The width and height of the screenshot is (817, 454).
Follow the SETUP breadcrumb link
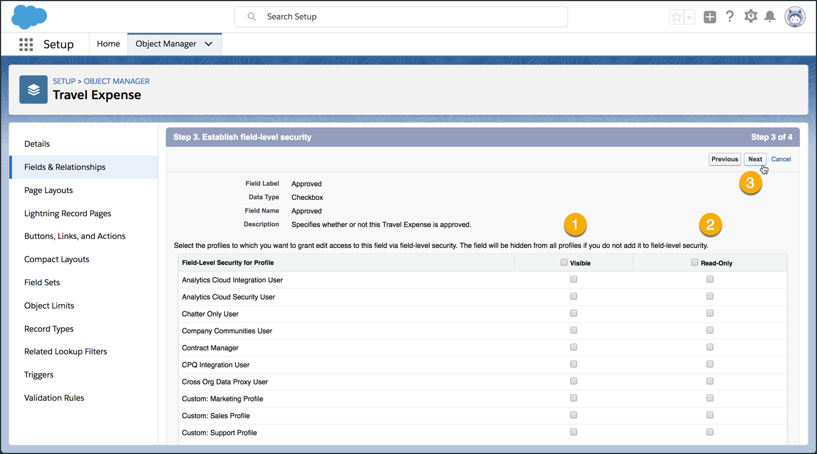tap(64, 81)
